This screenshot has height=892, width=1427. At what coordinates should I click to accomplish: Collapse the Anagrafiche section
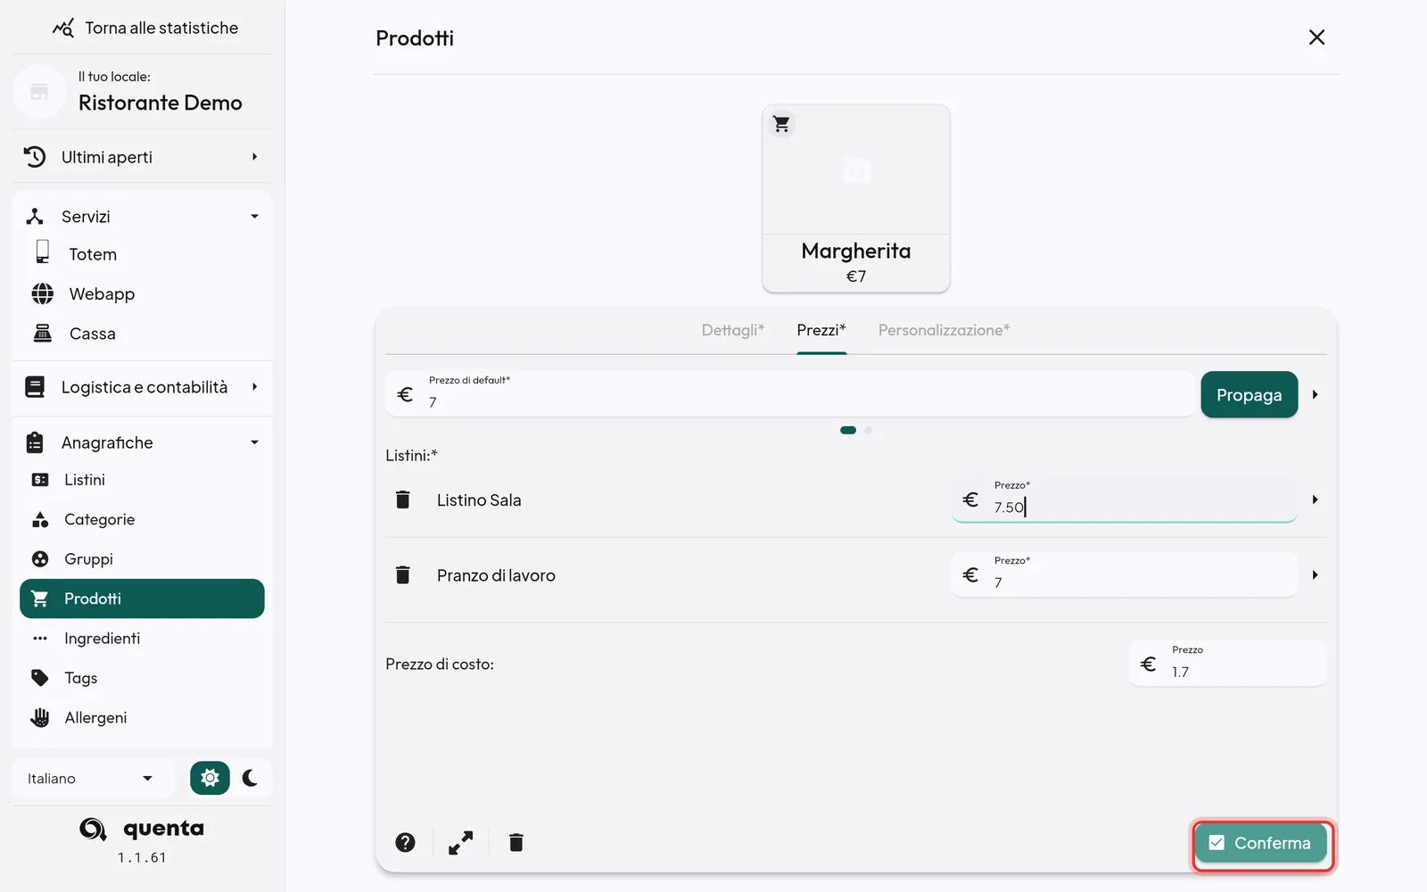(254, 442)
